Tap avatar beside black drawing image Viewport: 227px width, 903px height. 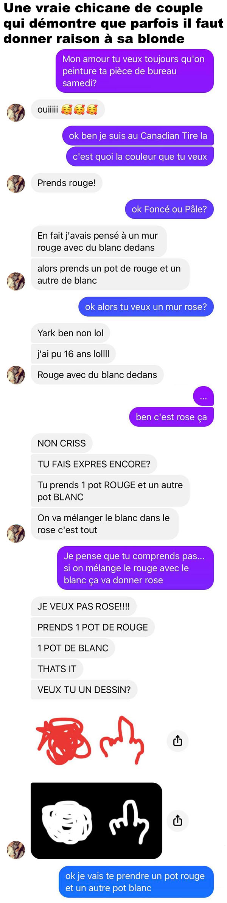(x=16, y=850)
